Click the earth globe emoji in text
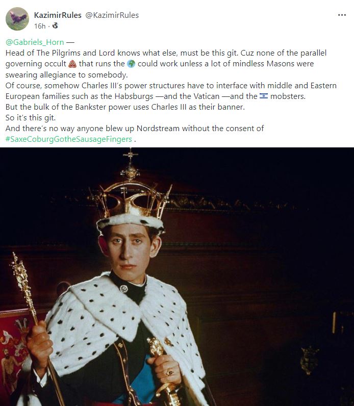Screen dimensions: 354x406 pos(131,64)
